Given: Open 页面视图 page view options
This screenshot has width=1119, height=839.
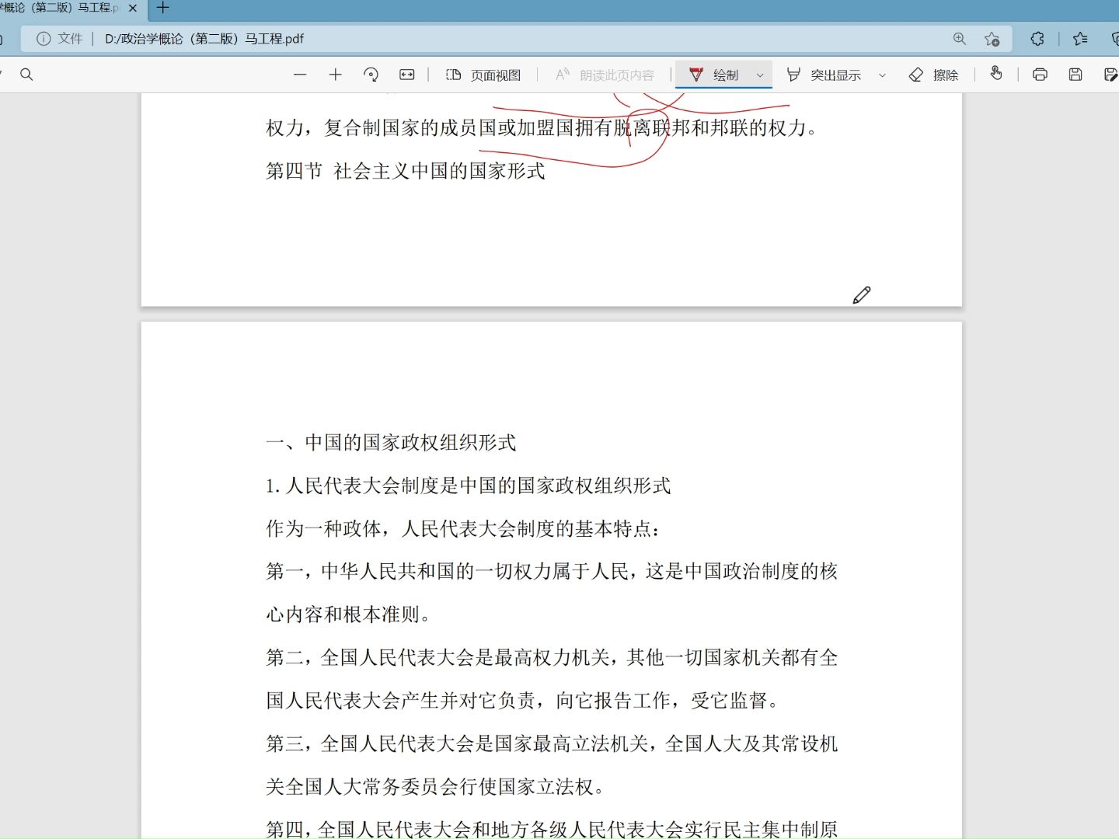Looking at the screenshot, I should coord(483,75).
